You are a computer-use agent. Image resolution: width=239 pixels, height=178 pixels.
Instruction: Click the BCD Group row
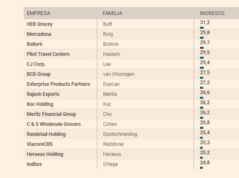click(x=39, y=74)
